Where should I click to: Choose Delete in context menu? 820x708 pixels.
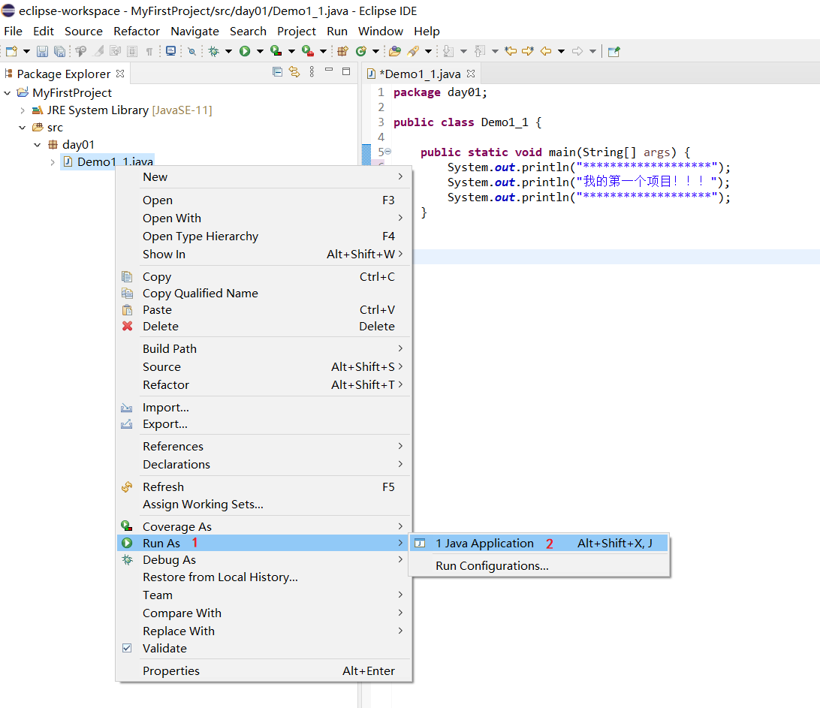click(264, 327)
